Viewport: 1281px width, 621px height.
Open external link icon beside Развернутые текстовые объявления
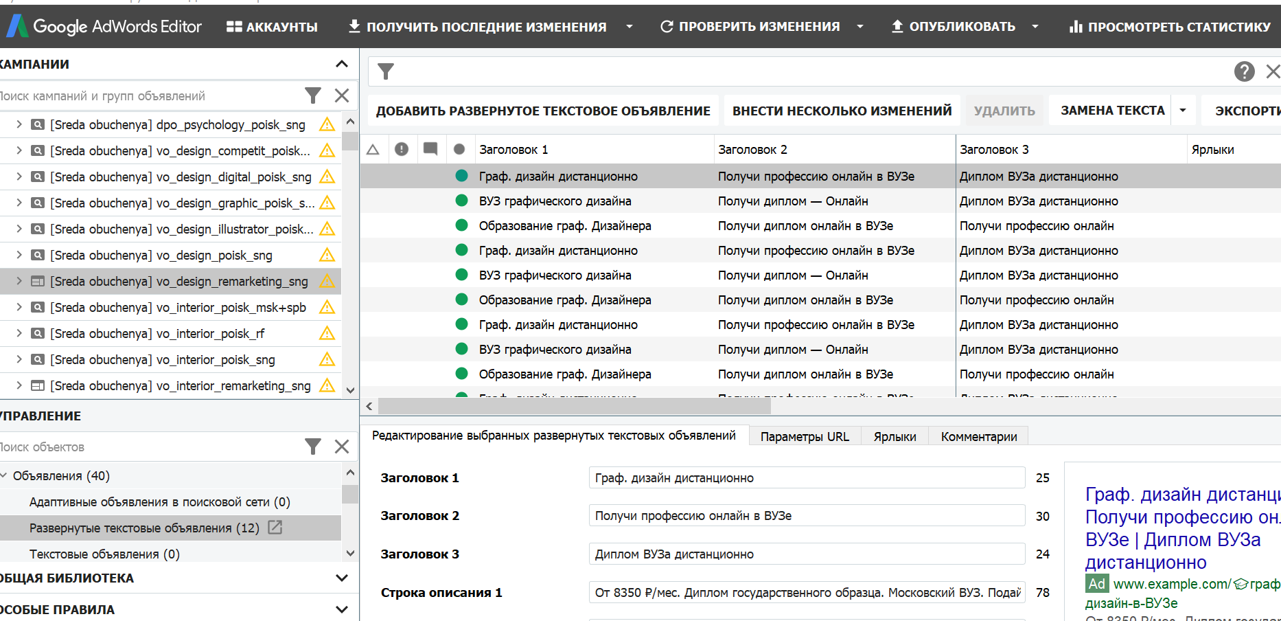275,528
